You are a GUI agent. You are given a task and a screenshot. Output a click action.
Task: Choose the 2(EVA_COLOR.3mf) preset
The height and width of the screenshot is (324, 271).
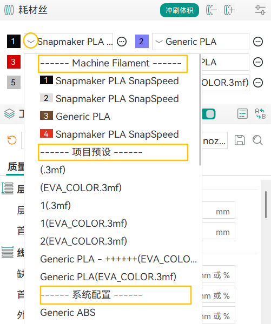tap(112, 241)
